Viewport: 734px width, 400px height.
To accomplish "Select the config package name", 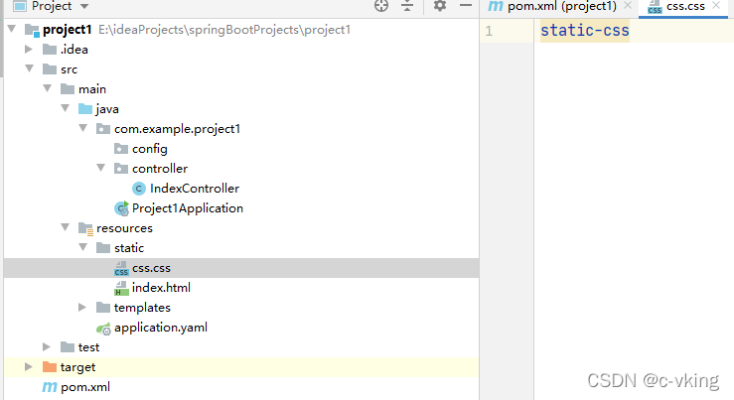I will point(150,149).
